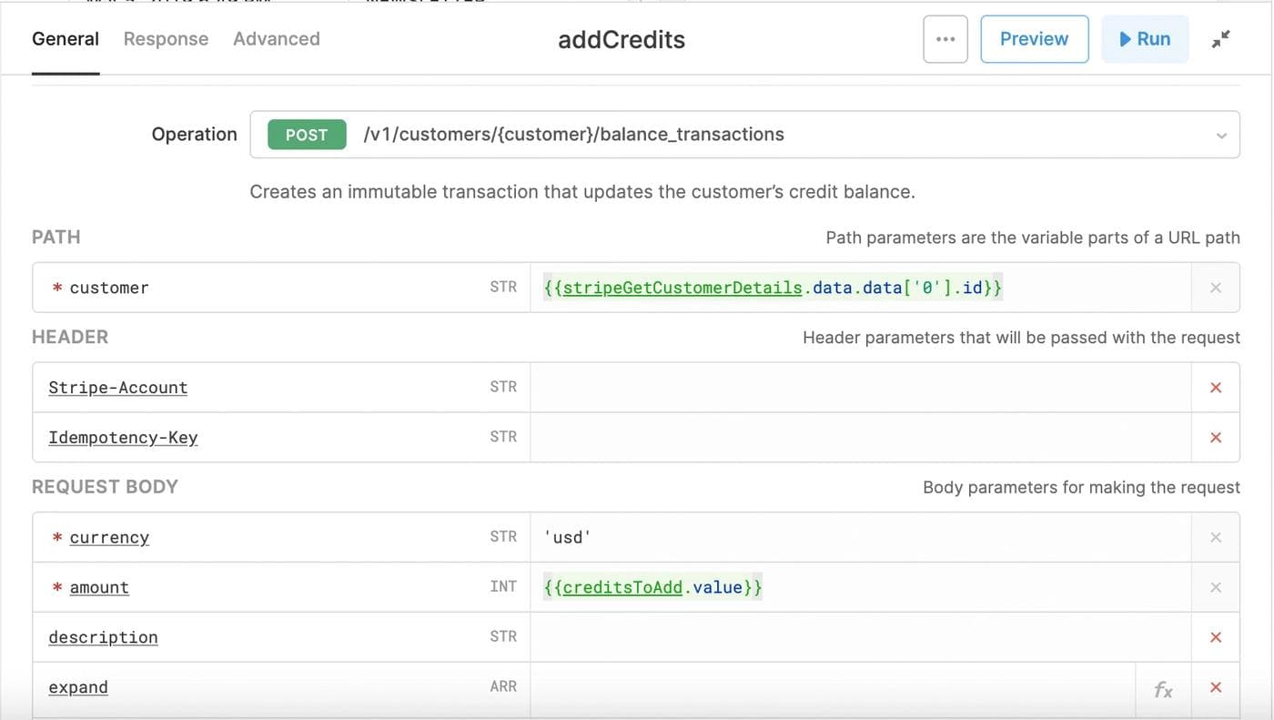
Task: Edit the customer path value field
Action: point(860,288)
